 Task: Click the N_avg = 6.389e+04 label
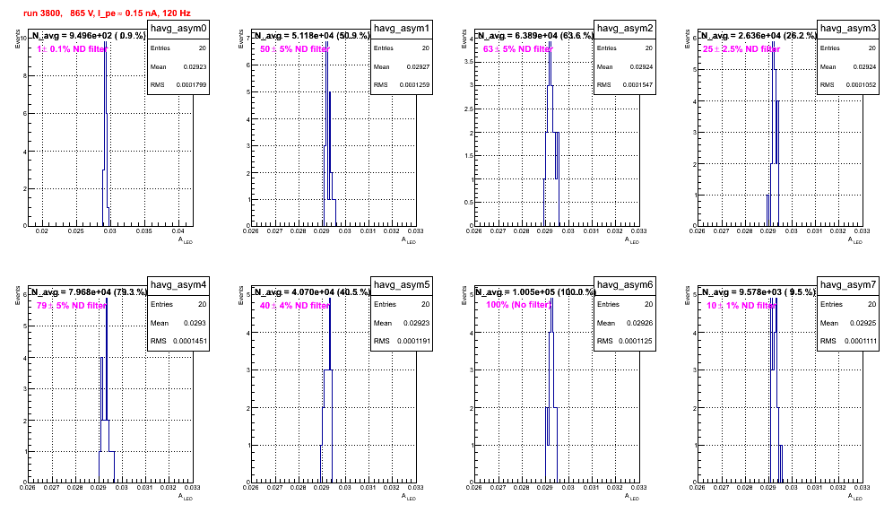pos(535,35)
